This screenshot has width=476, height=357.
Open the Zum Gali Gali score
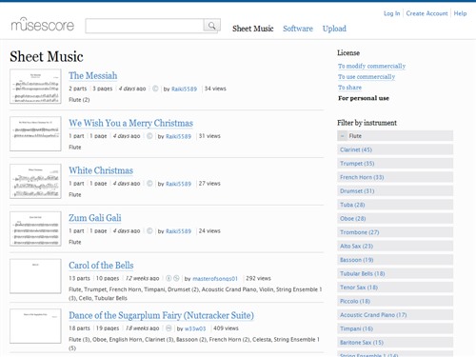(x=95, y=218)
